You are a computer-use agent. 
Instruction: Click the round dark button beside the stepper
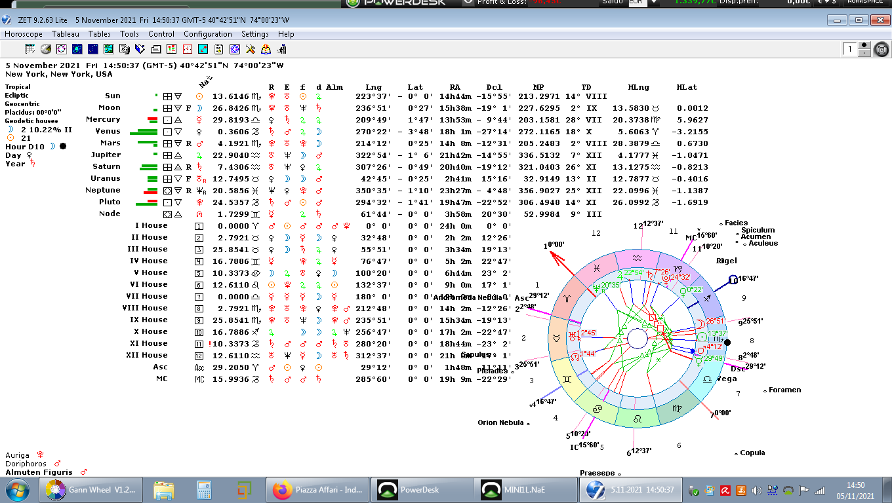881,49
